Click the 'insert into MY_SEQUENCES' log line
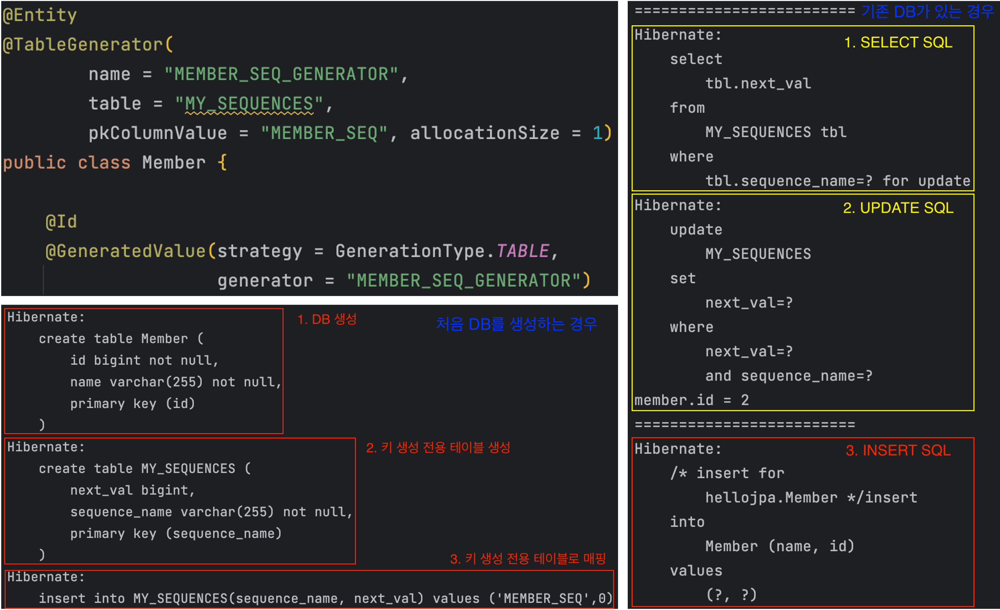The height and width of the screenshot is (610, 1000). (325, 599)
